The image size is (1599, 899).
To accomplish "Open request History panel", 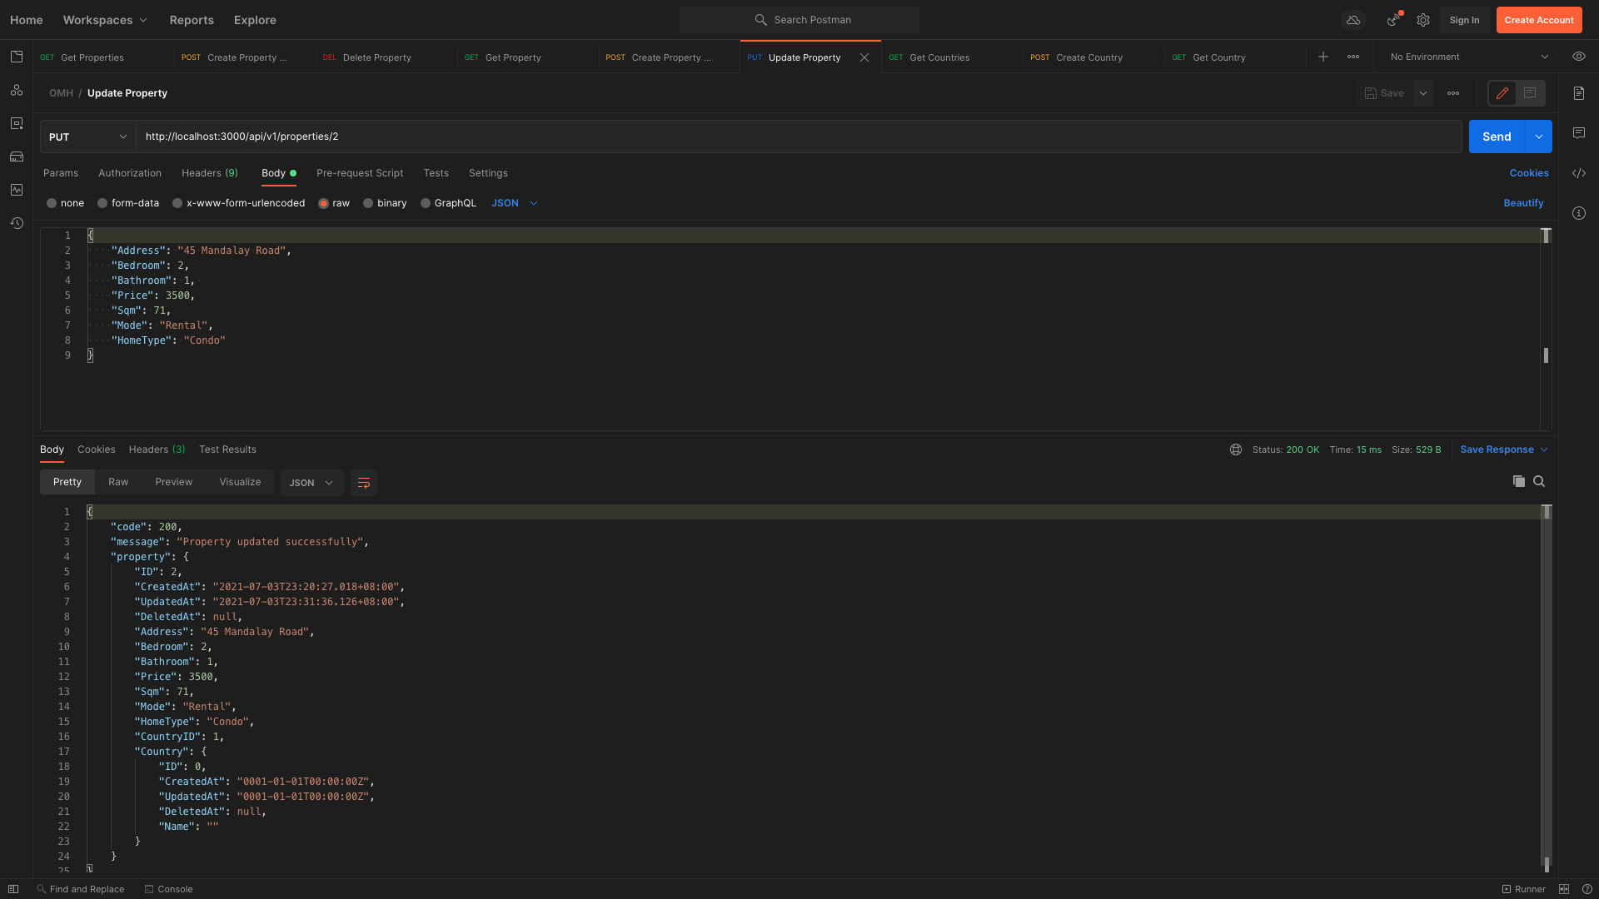I will (x=17, y=223).
